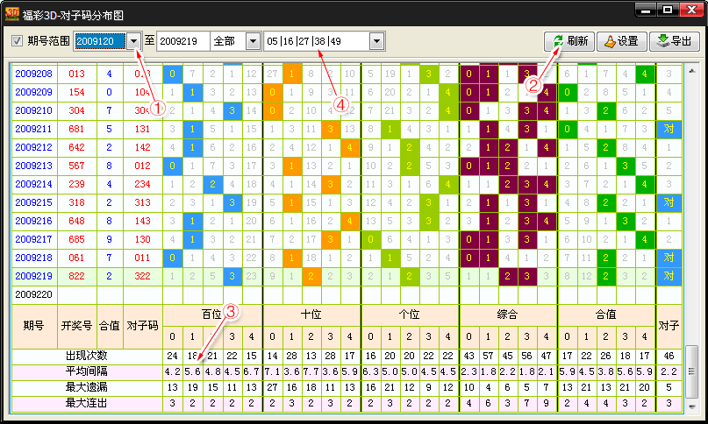Click period link 2009216
708x424 pixels.
click(33, 221)
